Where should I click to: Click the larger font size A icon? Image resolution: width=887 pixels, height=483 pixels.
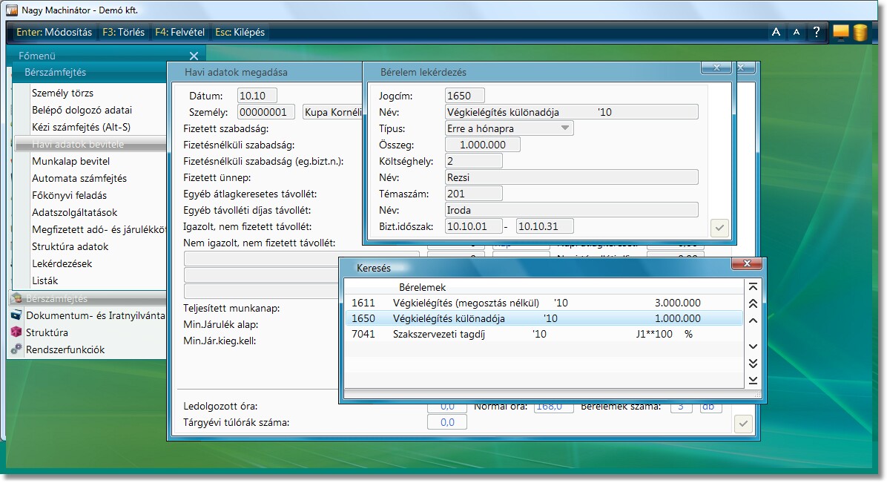click(x=776, y=32)
